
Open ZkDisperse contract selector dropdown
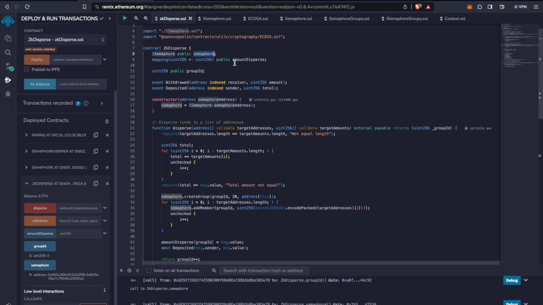(x=65, y=39)
